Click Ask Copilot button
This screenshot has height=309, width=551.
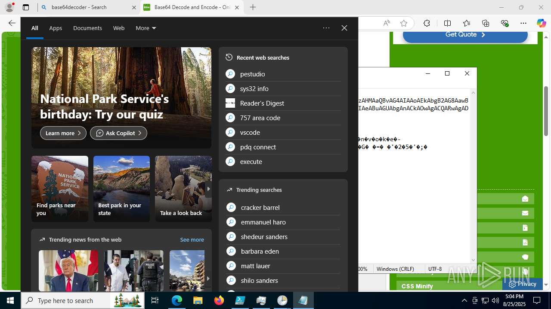(118, 133)
